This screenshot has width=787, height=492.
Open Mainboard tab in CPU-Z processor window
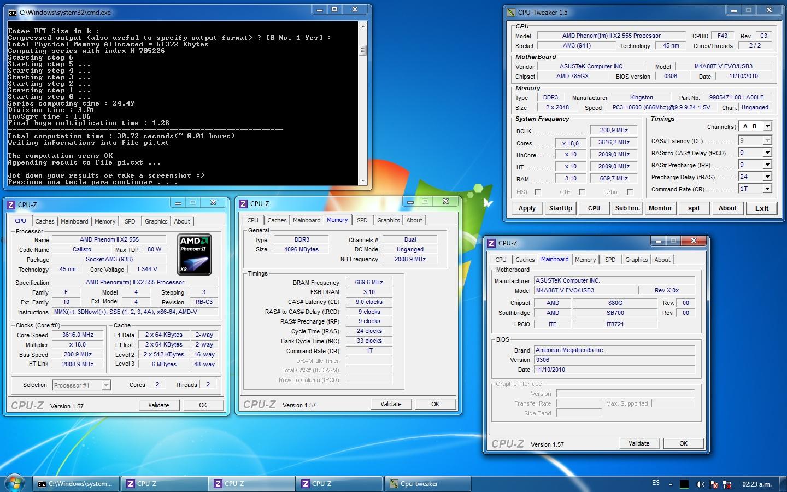pyautogui.click(x=74, y=221)
